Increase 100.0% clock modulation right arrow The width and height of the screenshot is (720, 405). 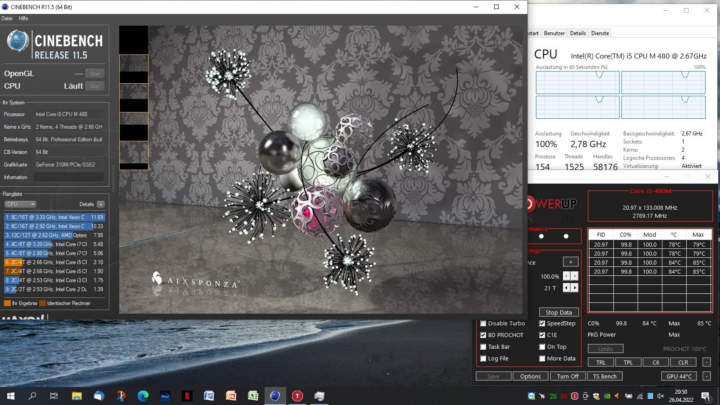pyautogui.click(x=575, y=276)
